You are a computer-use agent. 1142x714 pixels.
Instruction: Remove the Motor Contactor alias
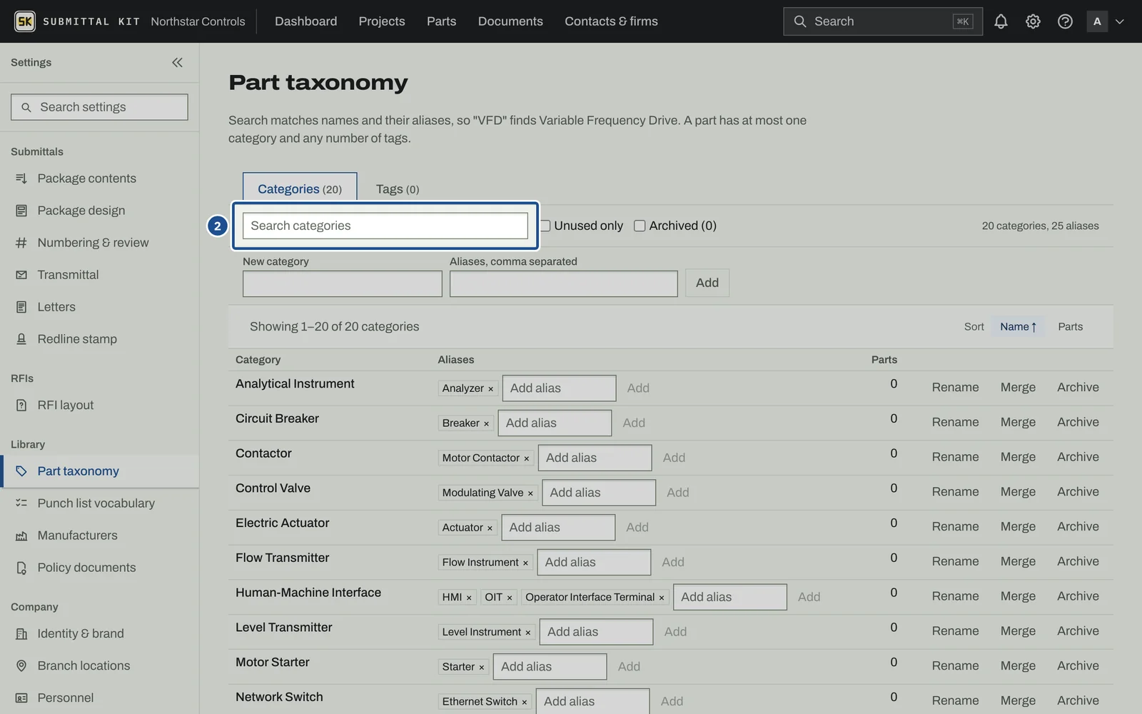(x=527, y=458)
